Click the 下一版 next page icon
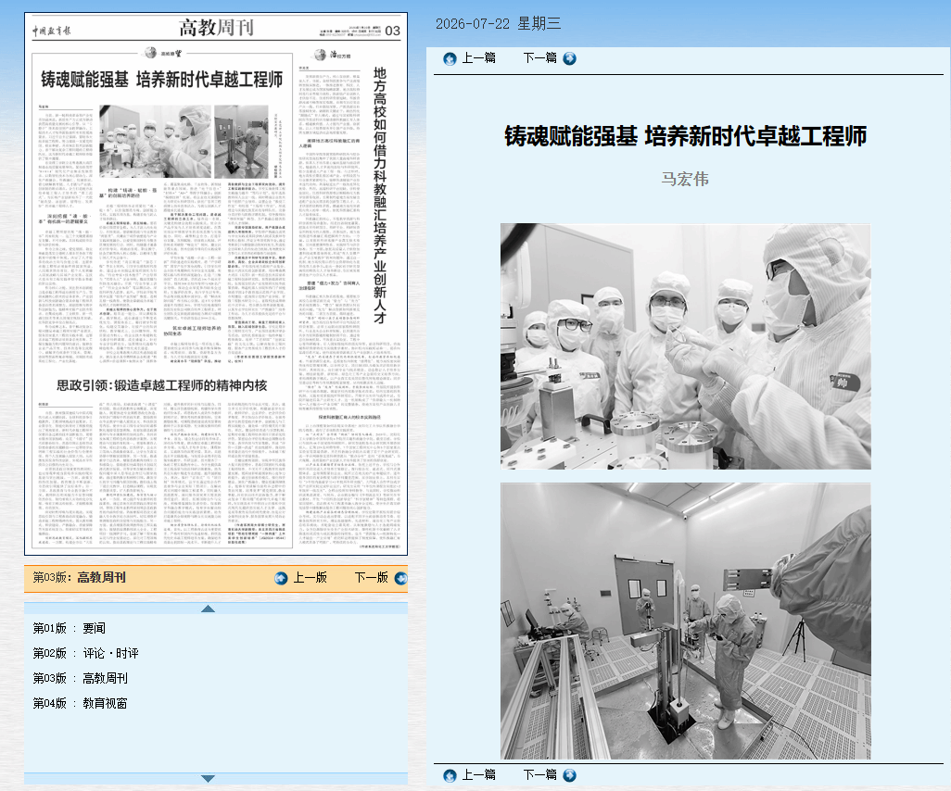Screen dimensions: 951x791 coord(401,578)
